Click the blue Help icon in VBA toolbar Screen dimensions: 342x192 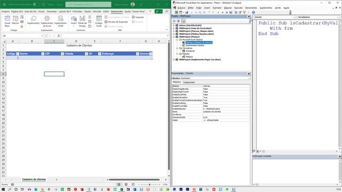point(253,12)
